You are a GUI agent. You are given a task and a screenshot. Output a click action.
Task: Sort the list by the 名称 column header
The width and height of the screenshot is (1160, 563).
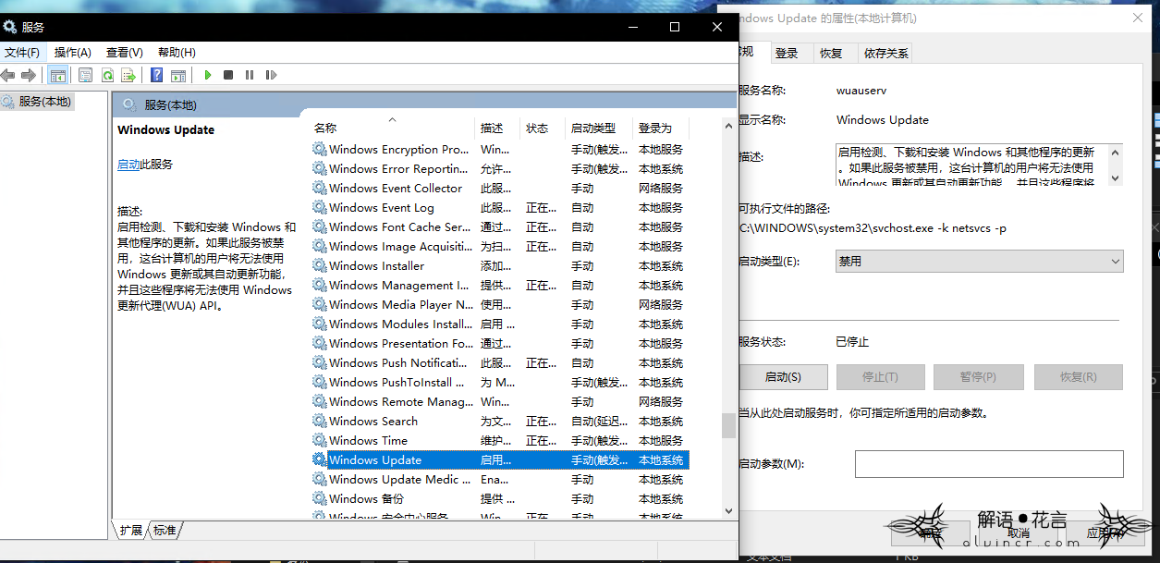(392, 128)
